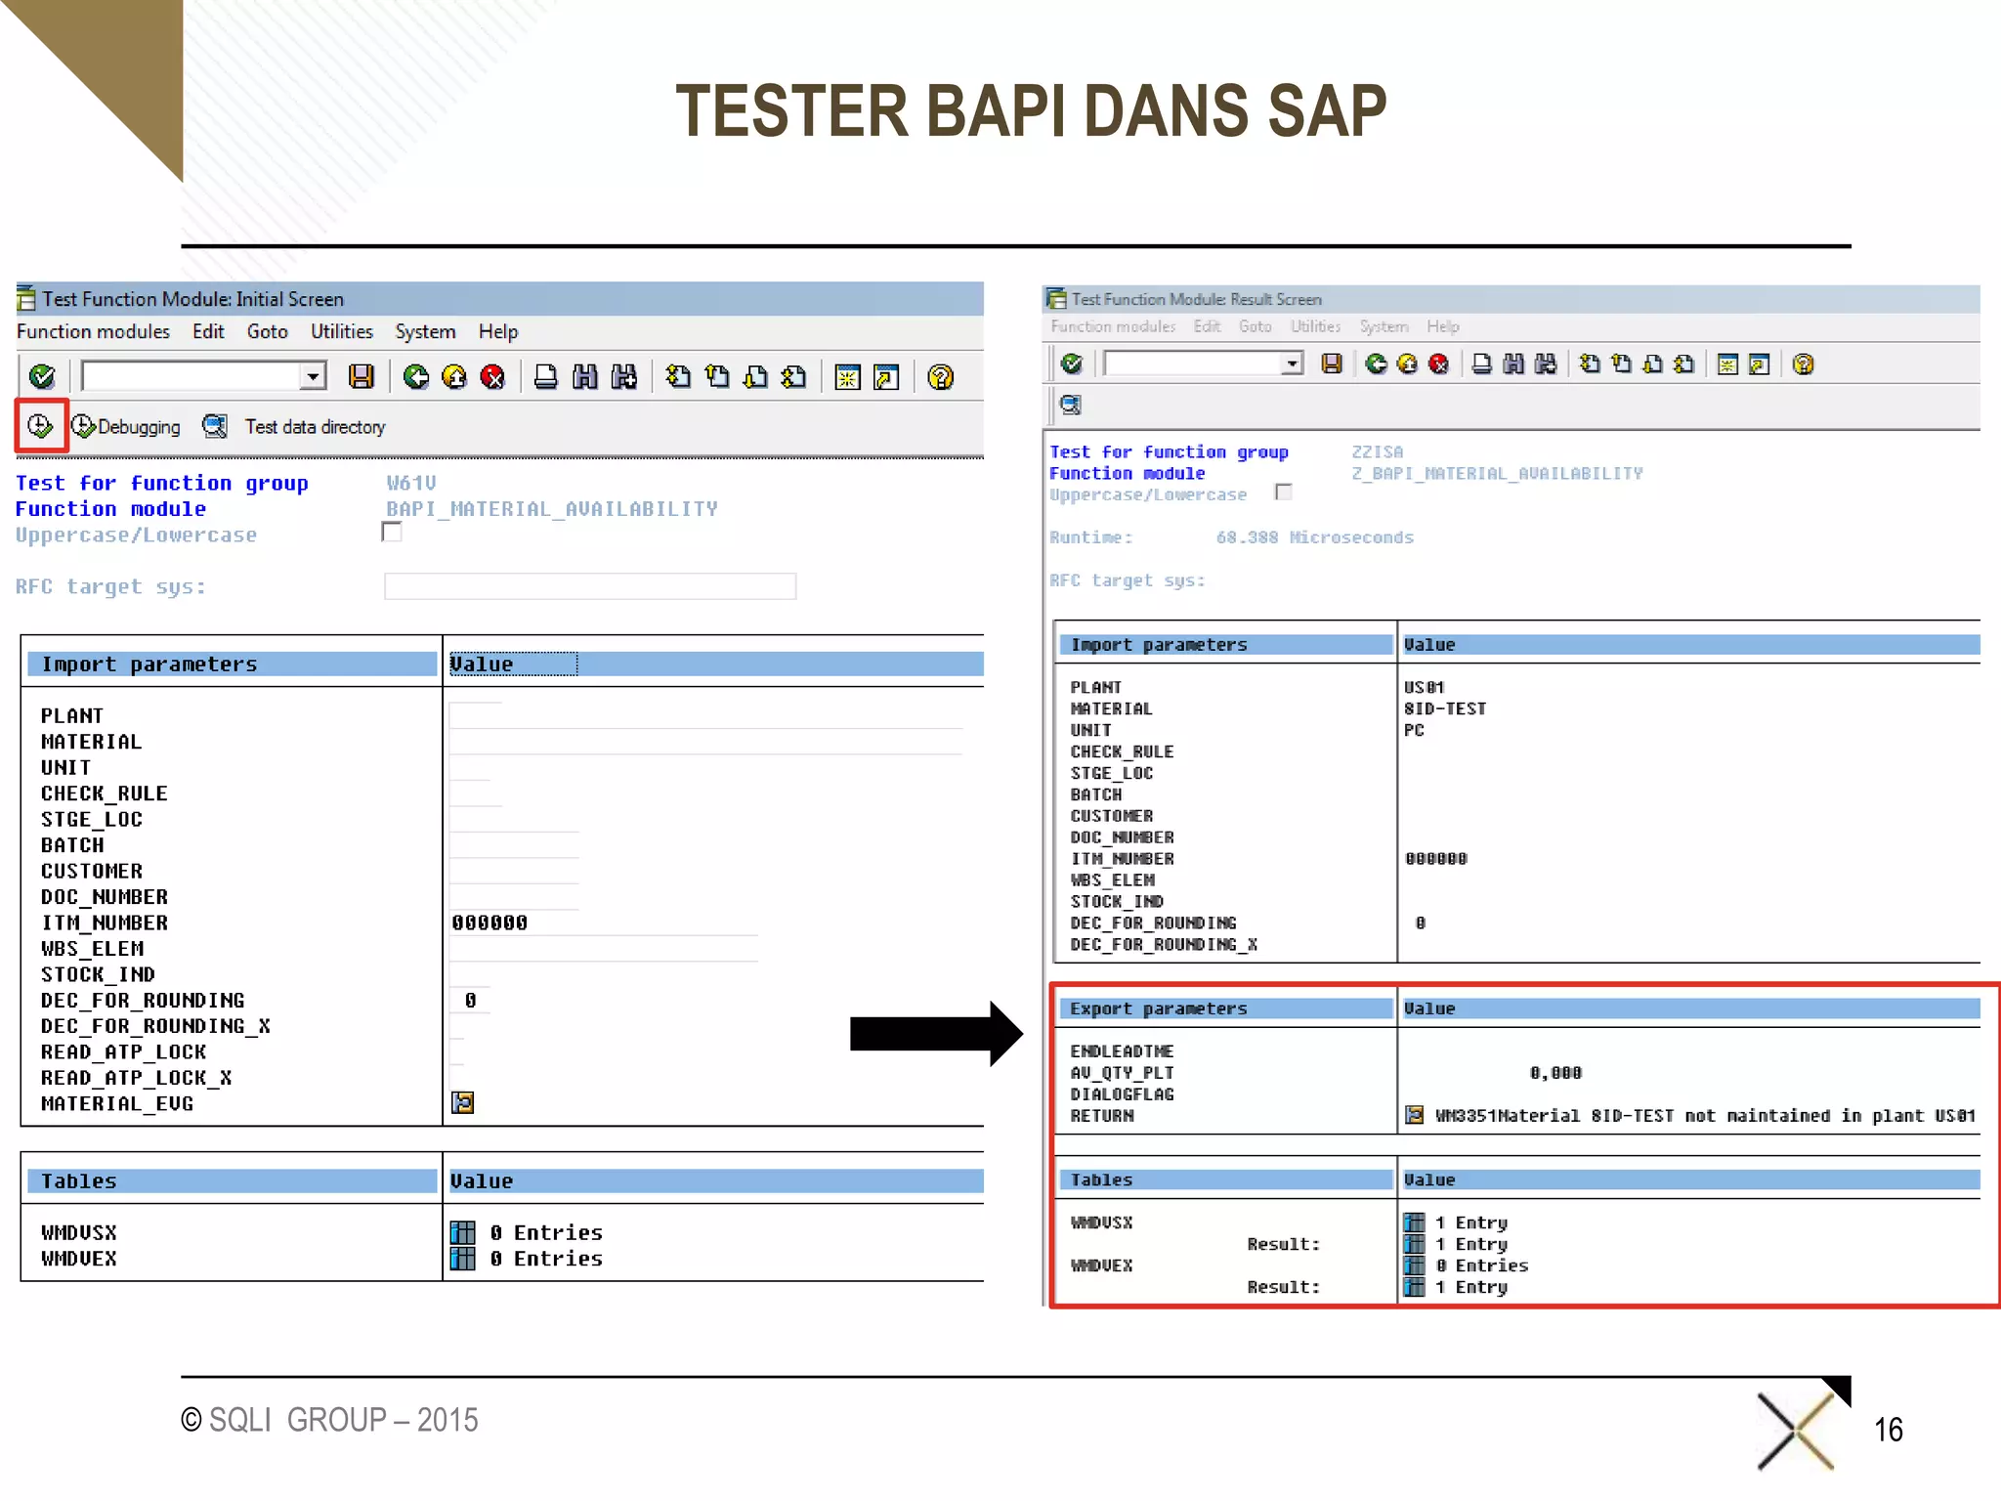The height and width of the screenshot is (1501, 2001).
Task: Click green Enter checkmark in Result Screen
Action: coord(1072,364)
